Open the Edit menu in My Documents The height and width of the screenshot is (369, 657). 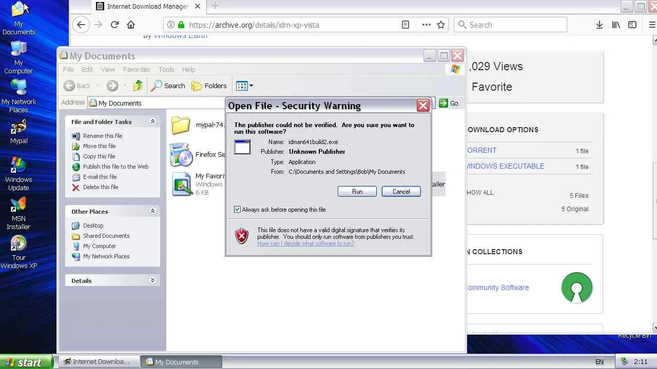(87, 69)
